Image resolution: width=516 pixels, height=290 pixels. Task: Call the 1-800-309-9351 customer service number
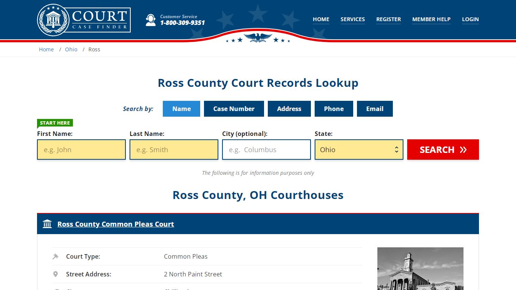click(x=182, y=23)
